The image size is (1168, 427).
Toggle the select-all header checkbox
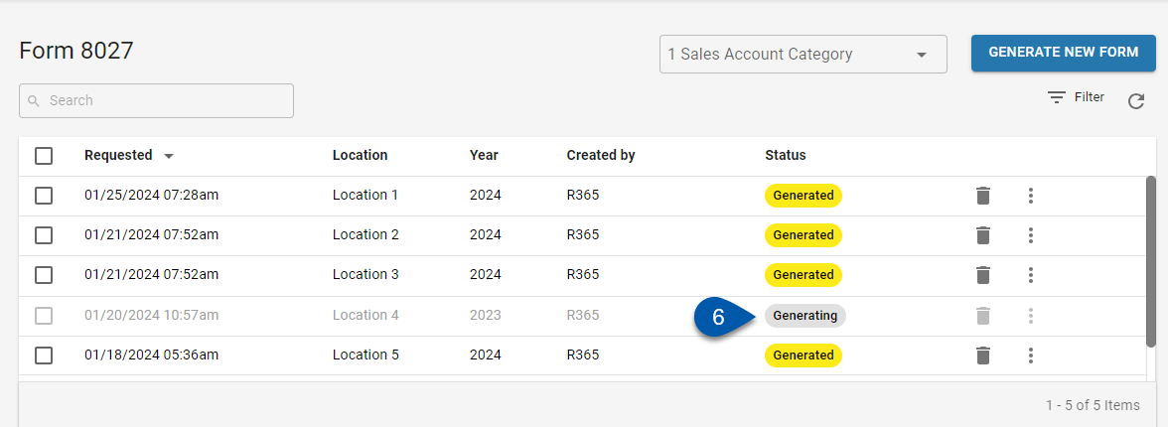tap(44, 156)
